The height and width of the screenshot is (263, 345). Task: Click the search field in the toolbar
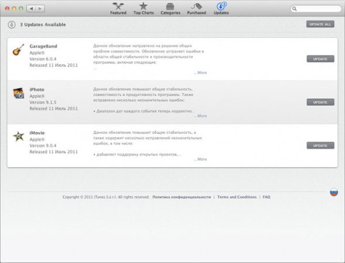click(x=316, y=9)
